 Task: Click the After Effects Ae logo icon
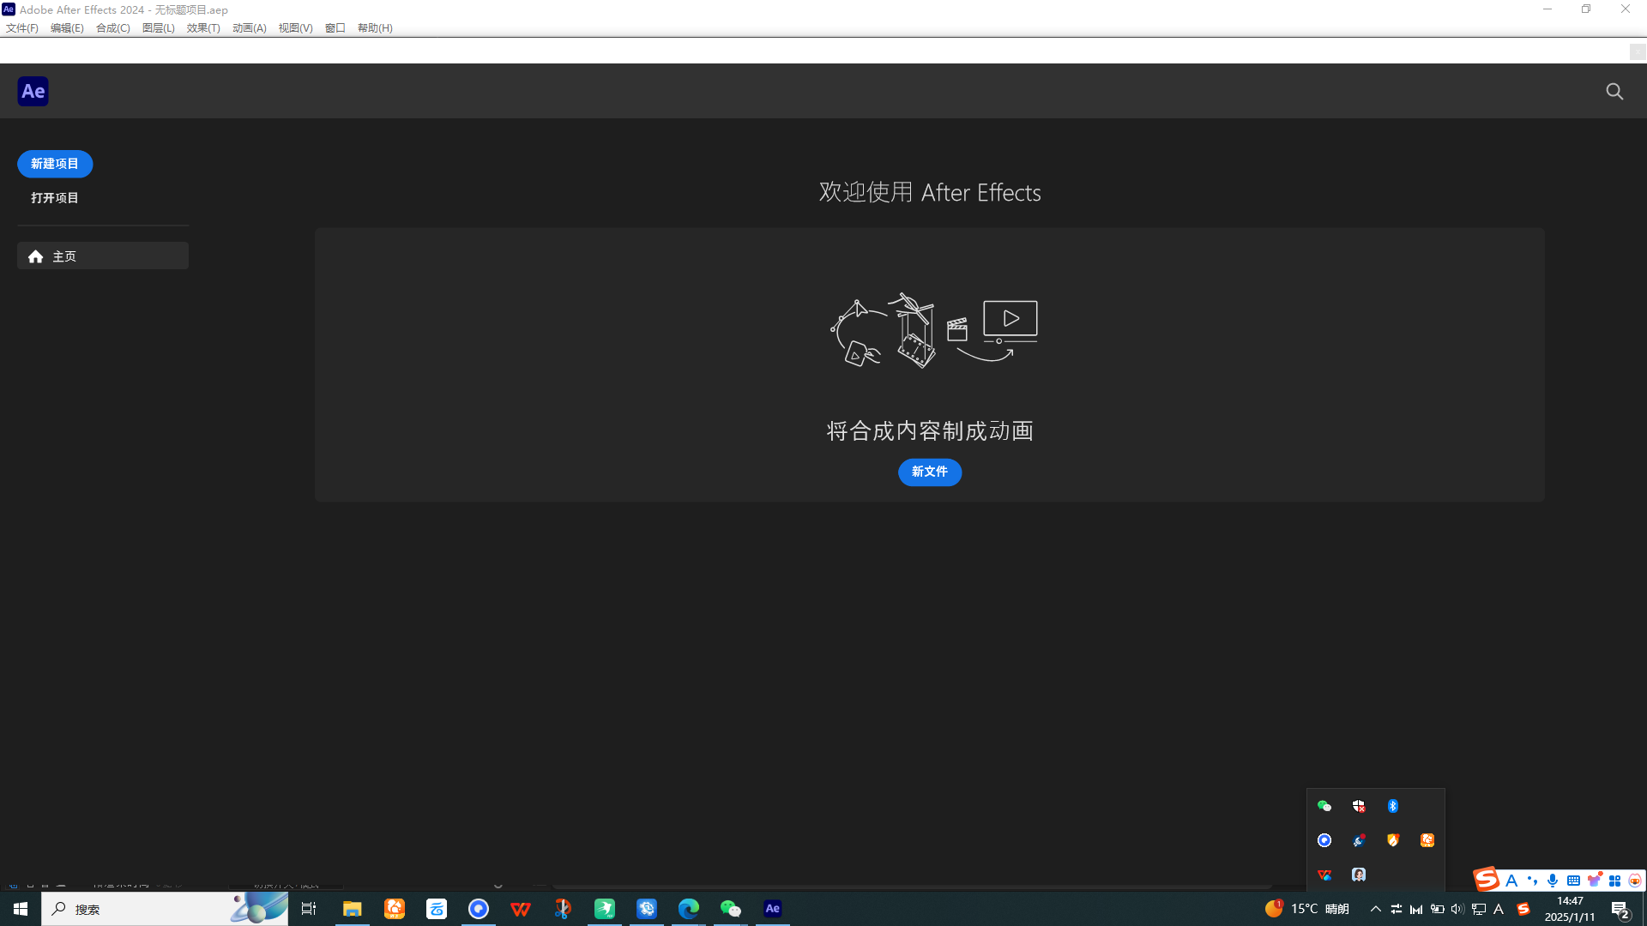pos(33,91)
